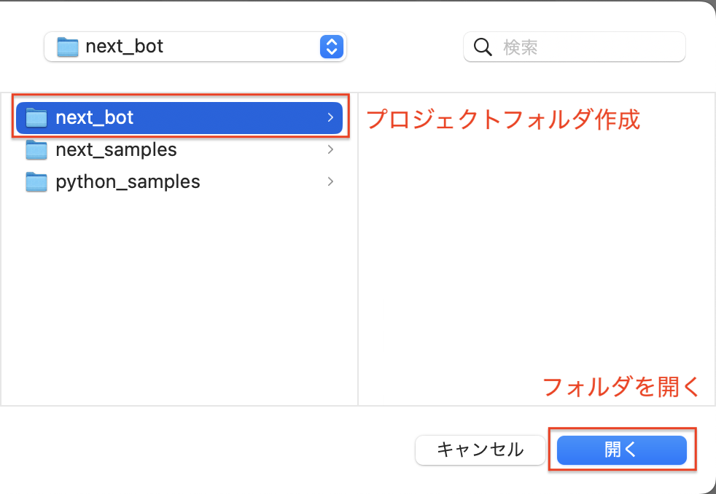Click empty space below python_samples
This screenshot has width=716, height=494.
pyautogui.click(x=179, y=301)
